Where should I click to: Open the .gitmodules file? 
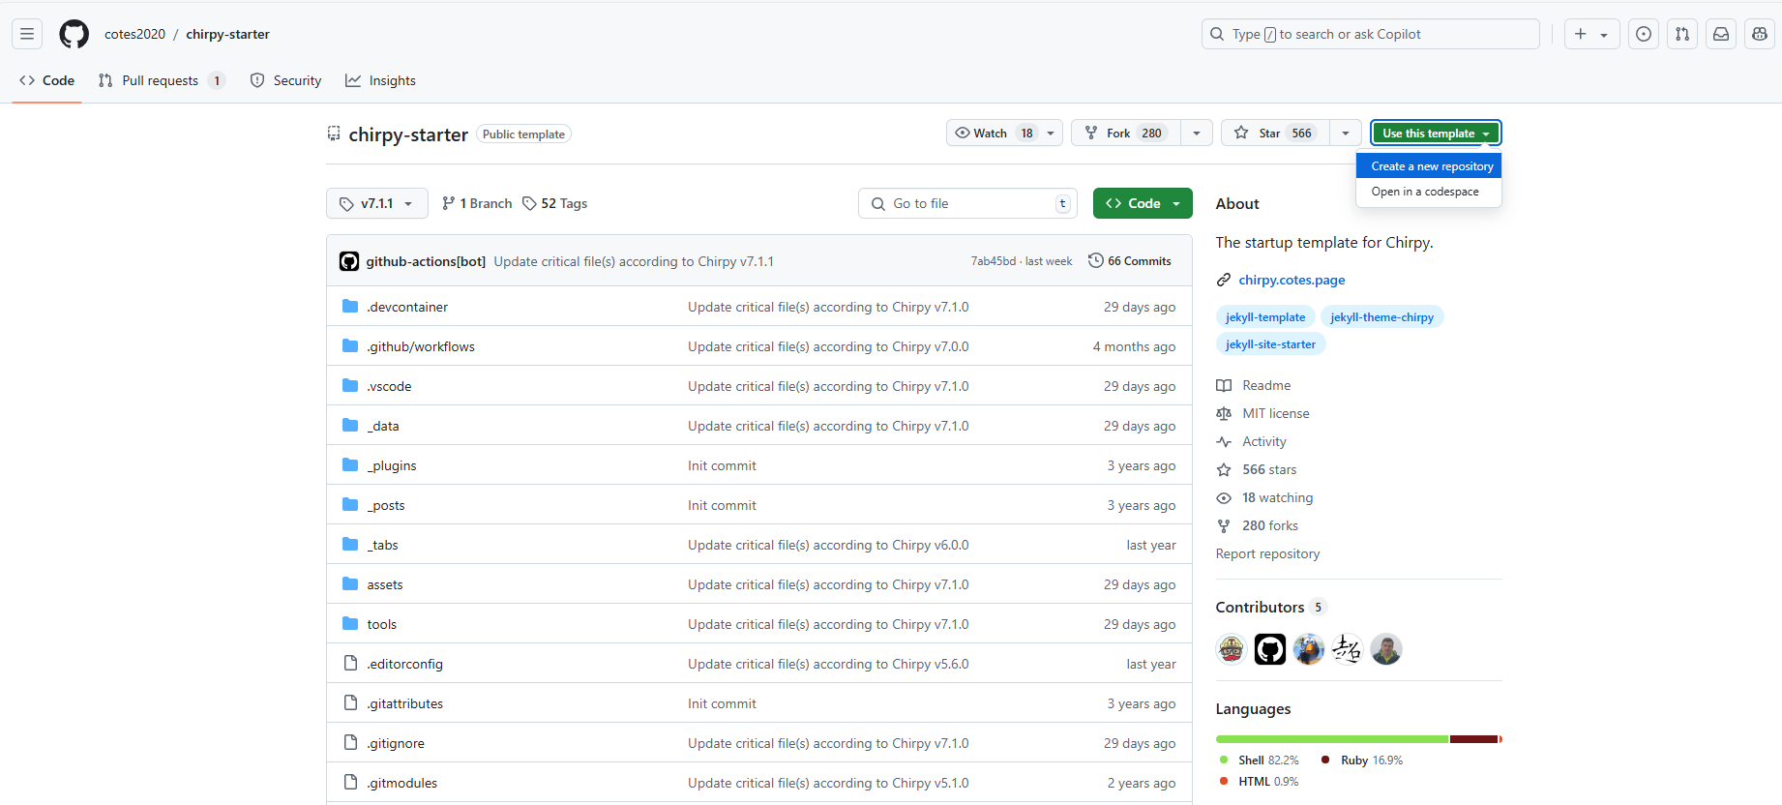[x=401, y=783]
